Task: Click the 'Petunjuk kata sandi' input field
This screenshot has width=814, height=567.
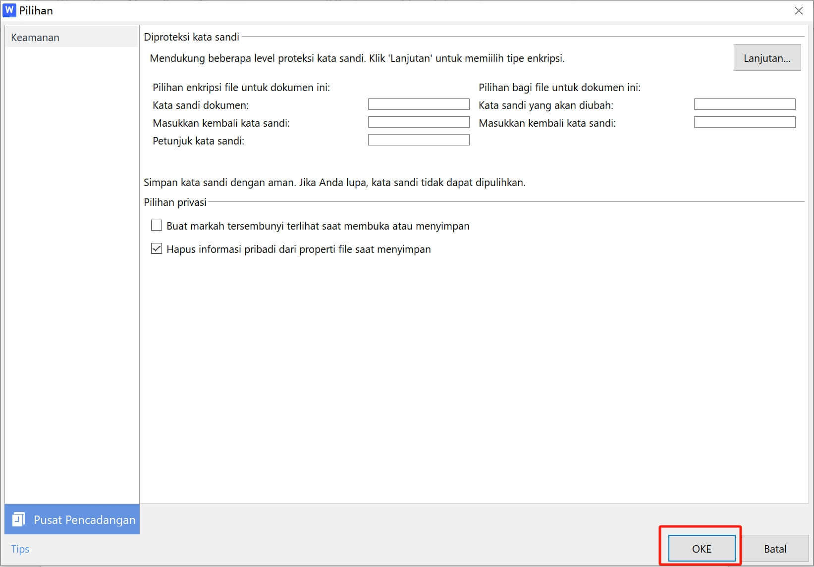Action: [418, 140]
